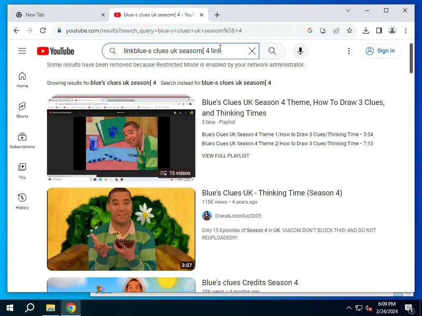Image resolution: width=422 pixels, height=316 pixels.
Task: Open Chrome downloads icon
Action: [366, 30]
